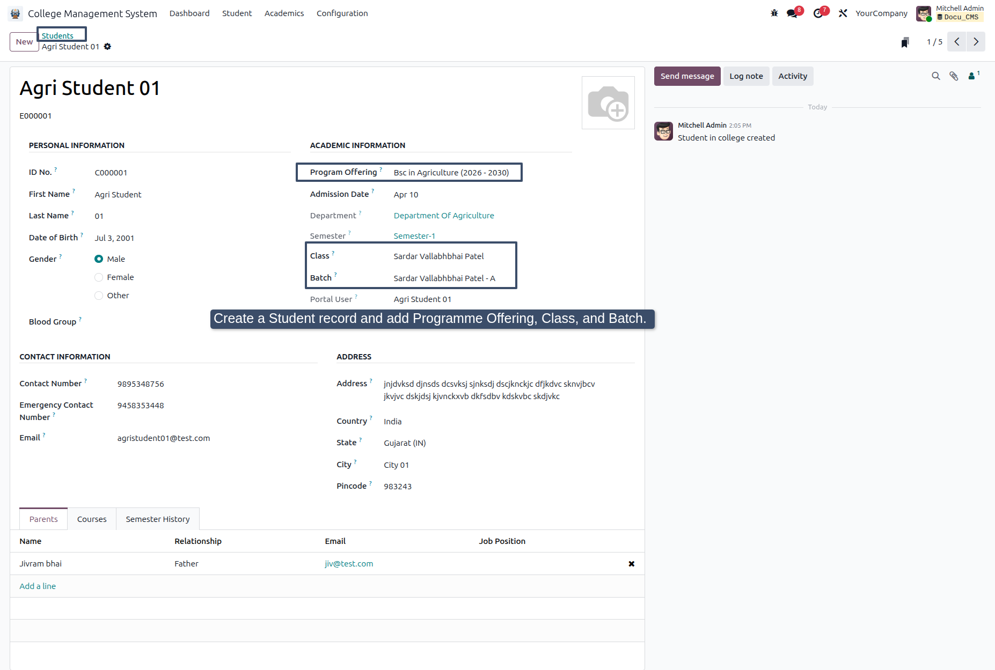Open the Student menu
The width and height of the screenshot is (995, 670).
click(237, 13)
